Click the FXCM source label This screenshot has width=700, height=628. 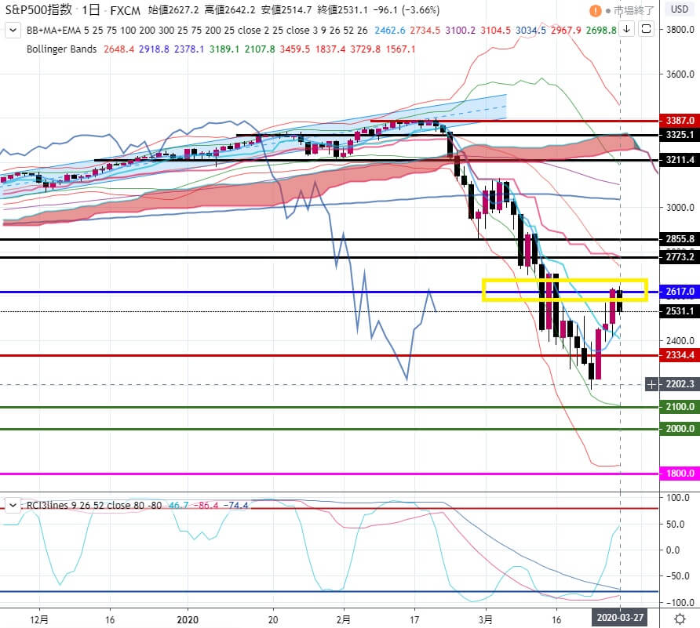click(x=125, y=10)
